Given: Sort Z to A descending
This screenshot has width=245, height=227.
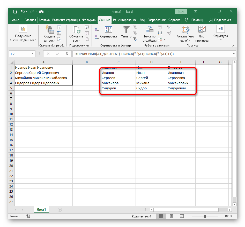Looking at the screenshot, I should point(97,37).
